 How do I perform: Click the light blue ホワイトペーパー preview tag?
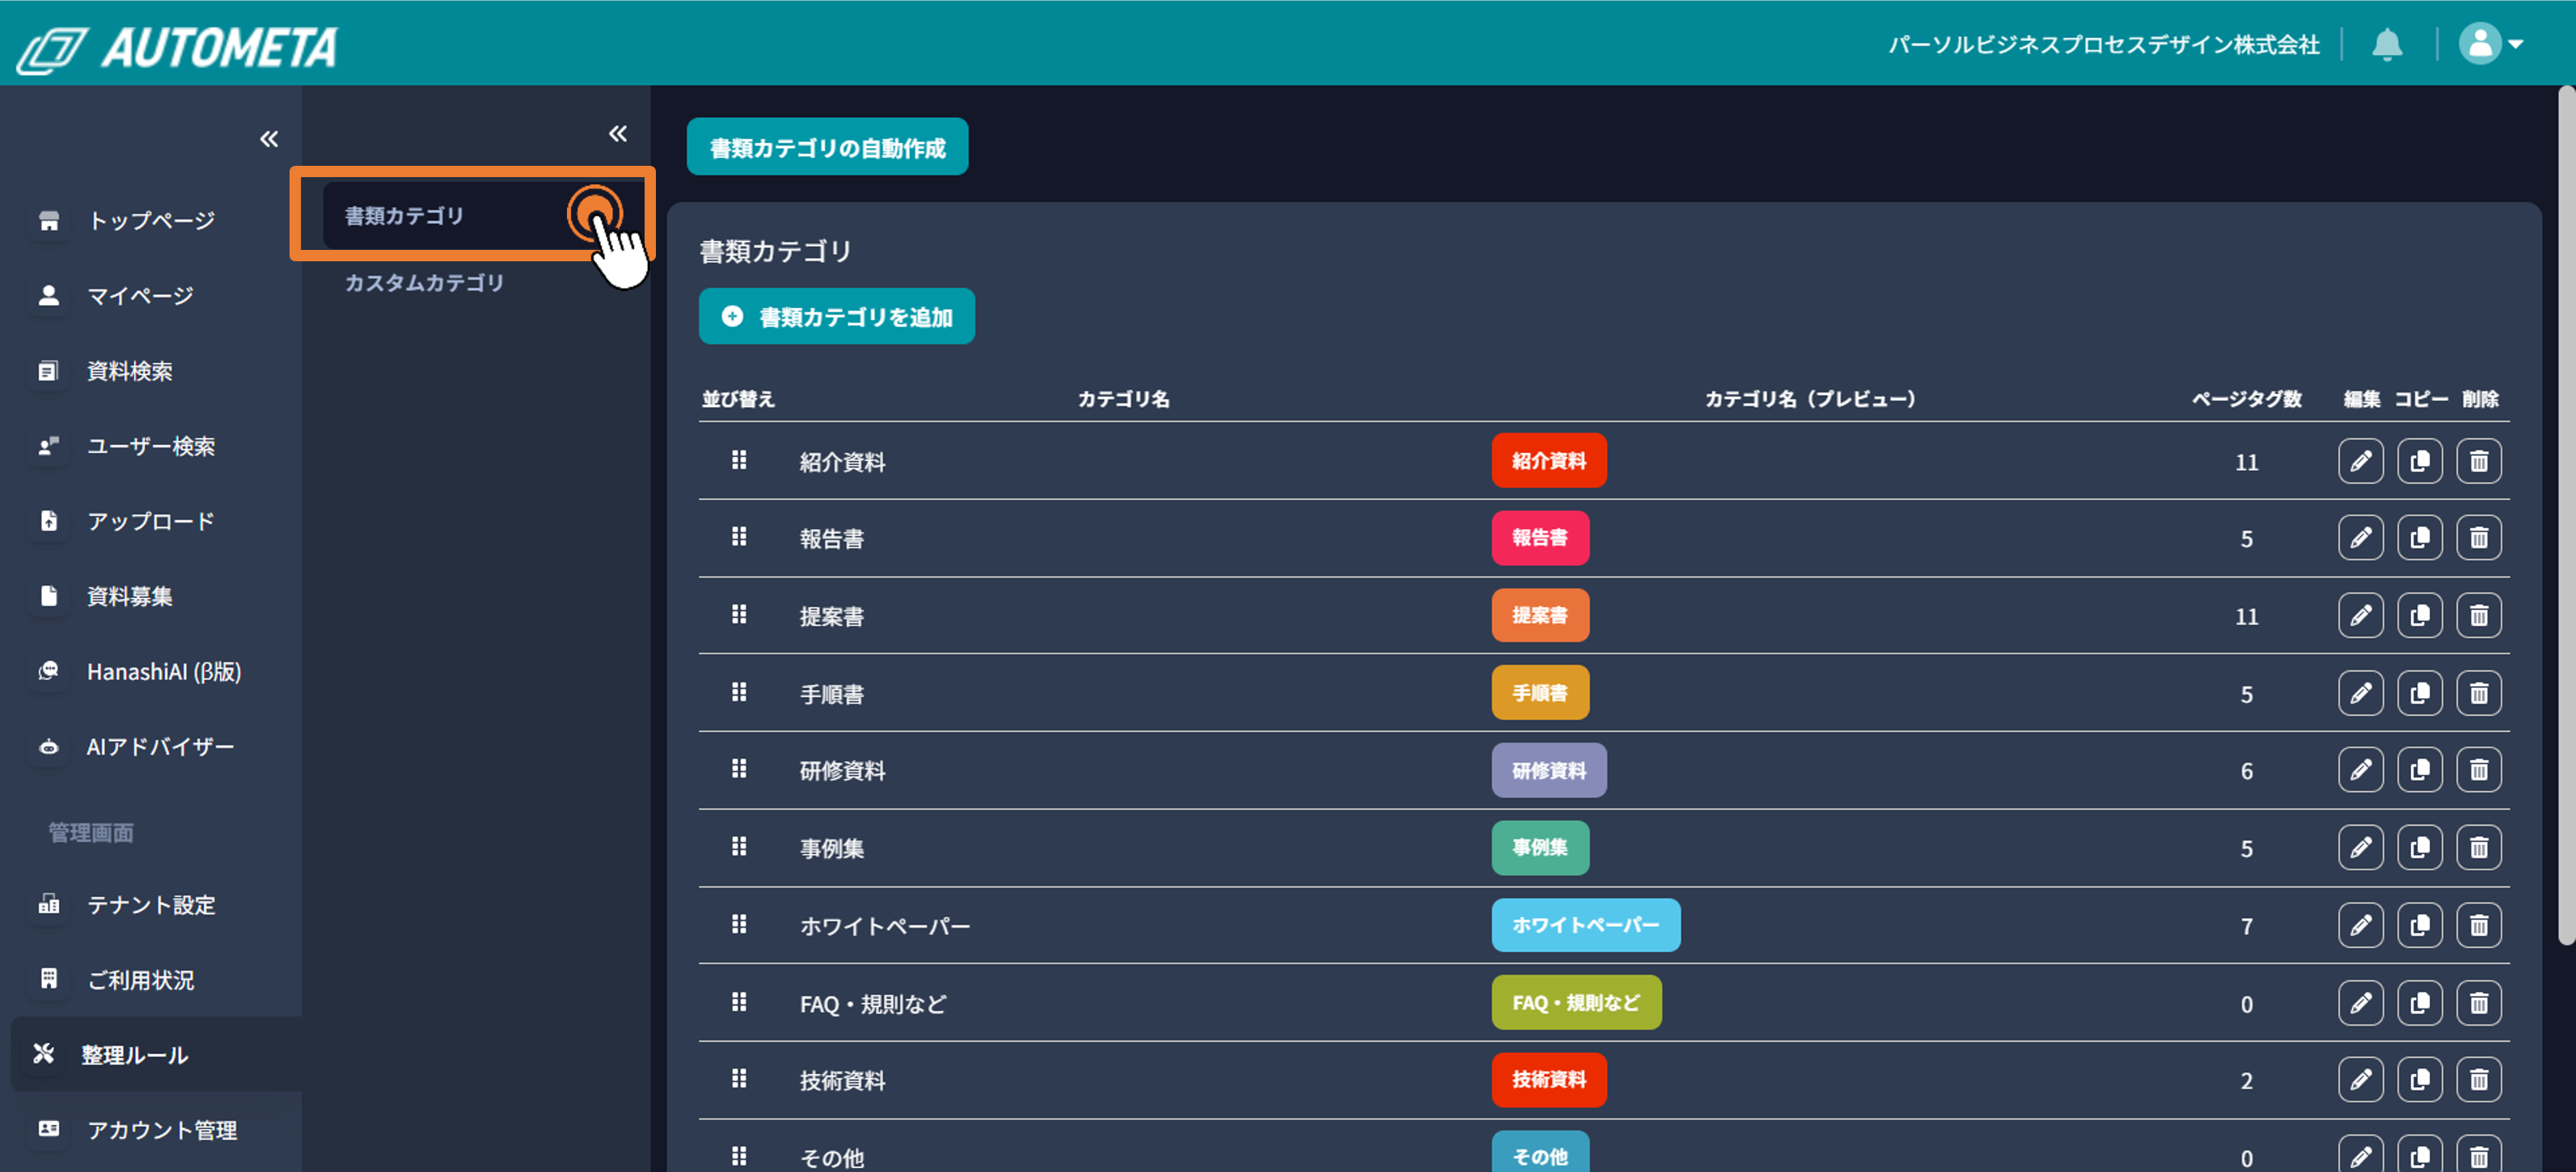point(1585,925)
